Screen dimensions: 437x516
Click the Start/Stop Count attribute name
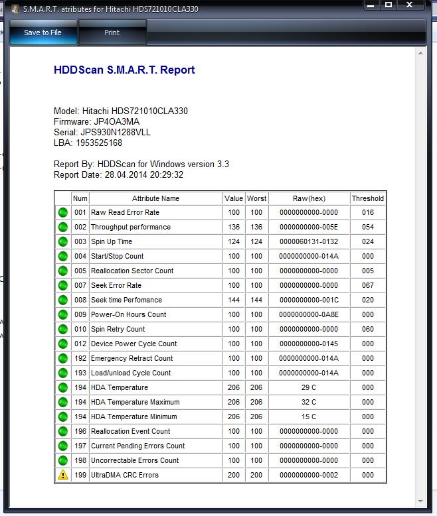coord(118,257)
